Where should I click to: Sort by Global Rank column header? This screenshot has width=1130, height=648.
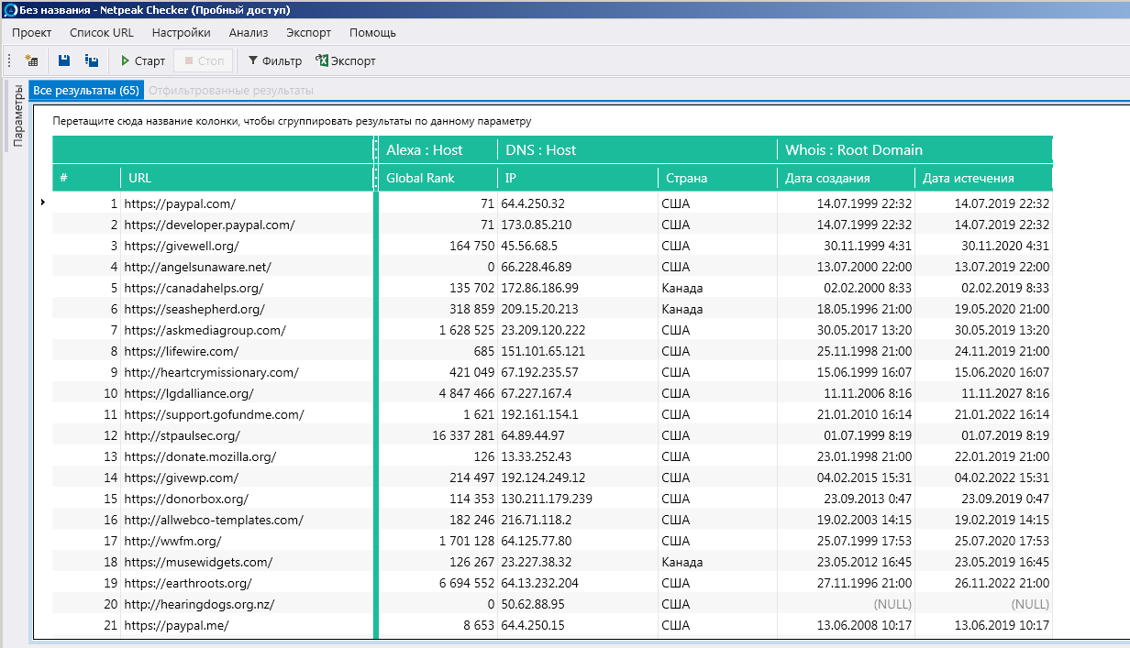421,179
